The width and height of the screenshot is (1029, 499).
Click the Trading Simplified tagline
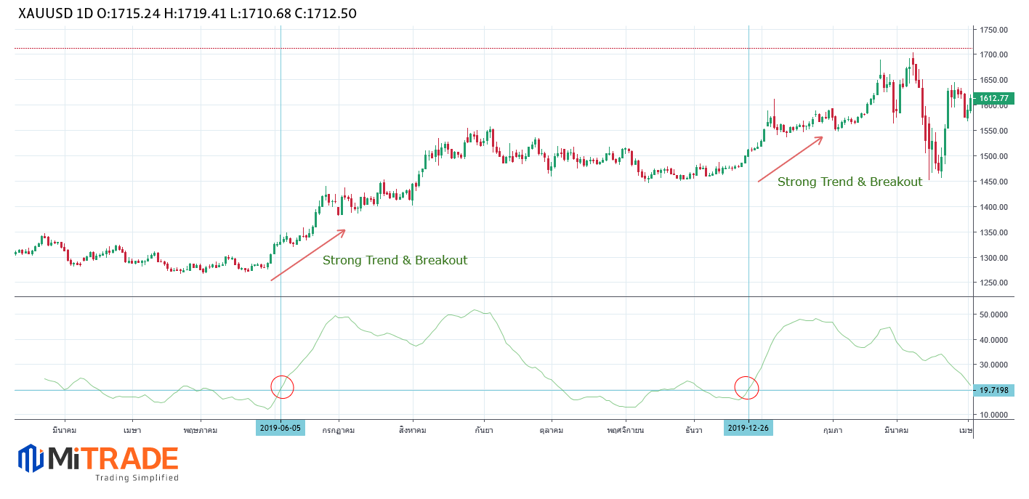[x=137, y=478]
